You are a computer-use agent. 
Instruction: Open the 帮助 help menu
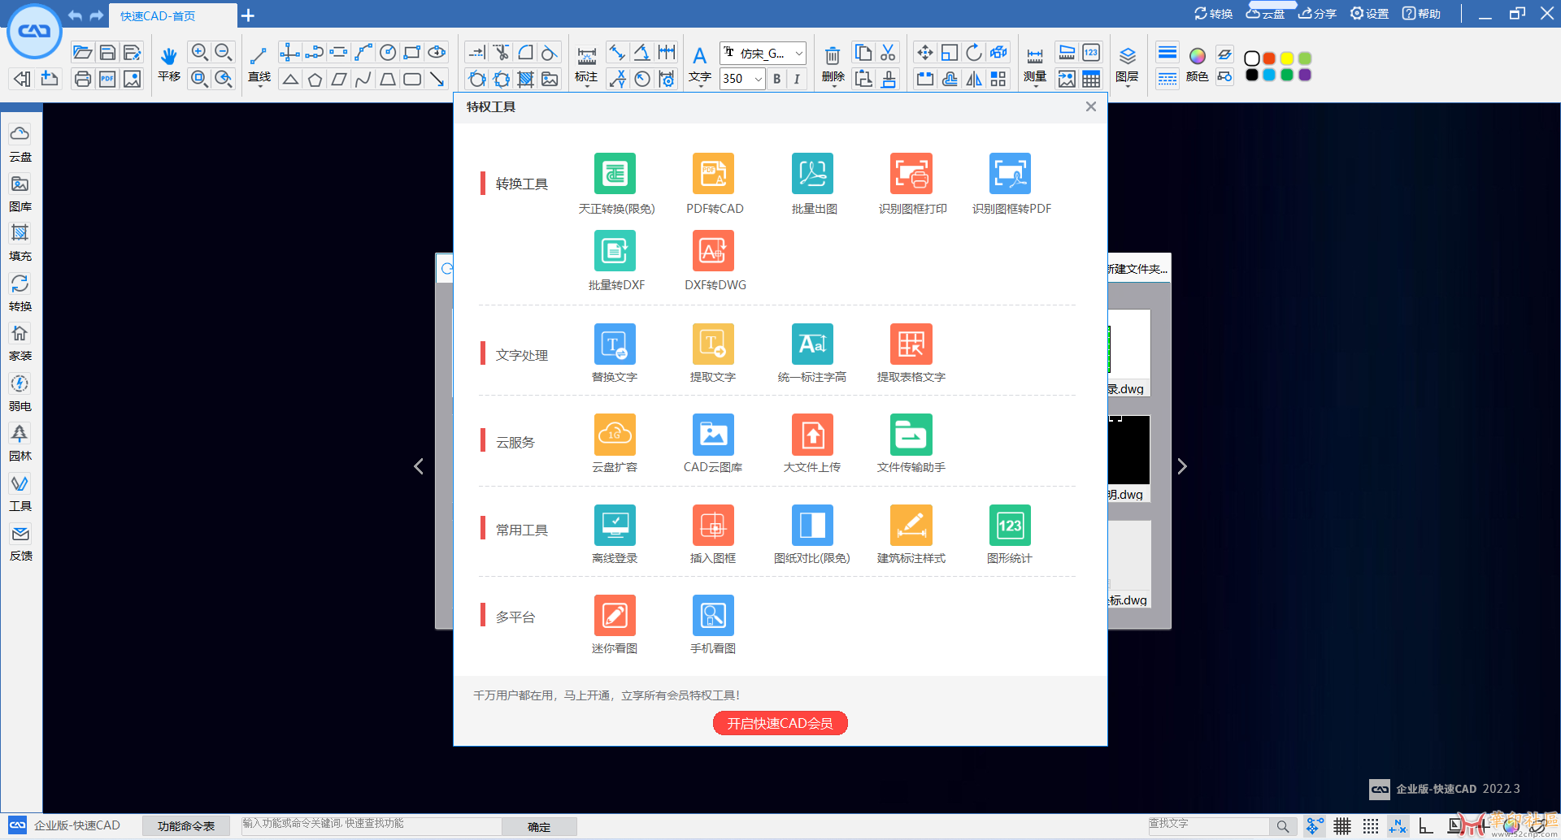tap(1421, 14)
